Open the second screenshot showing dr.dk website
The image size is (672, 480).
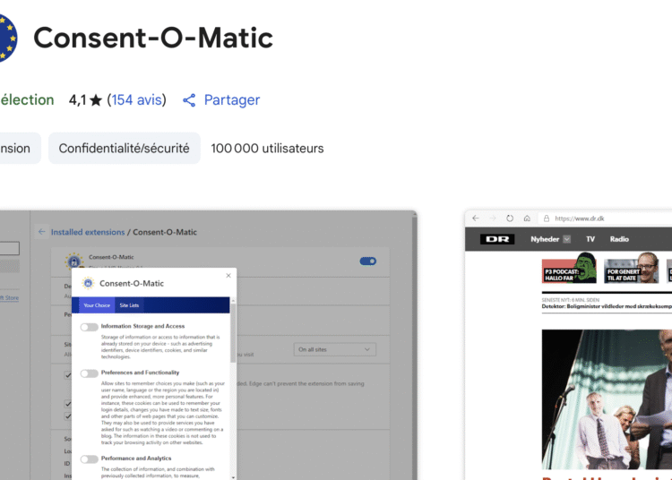(568, 345)
